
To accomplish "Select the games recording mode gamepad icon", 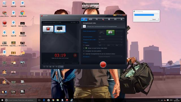I will pos(102,33).
